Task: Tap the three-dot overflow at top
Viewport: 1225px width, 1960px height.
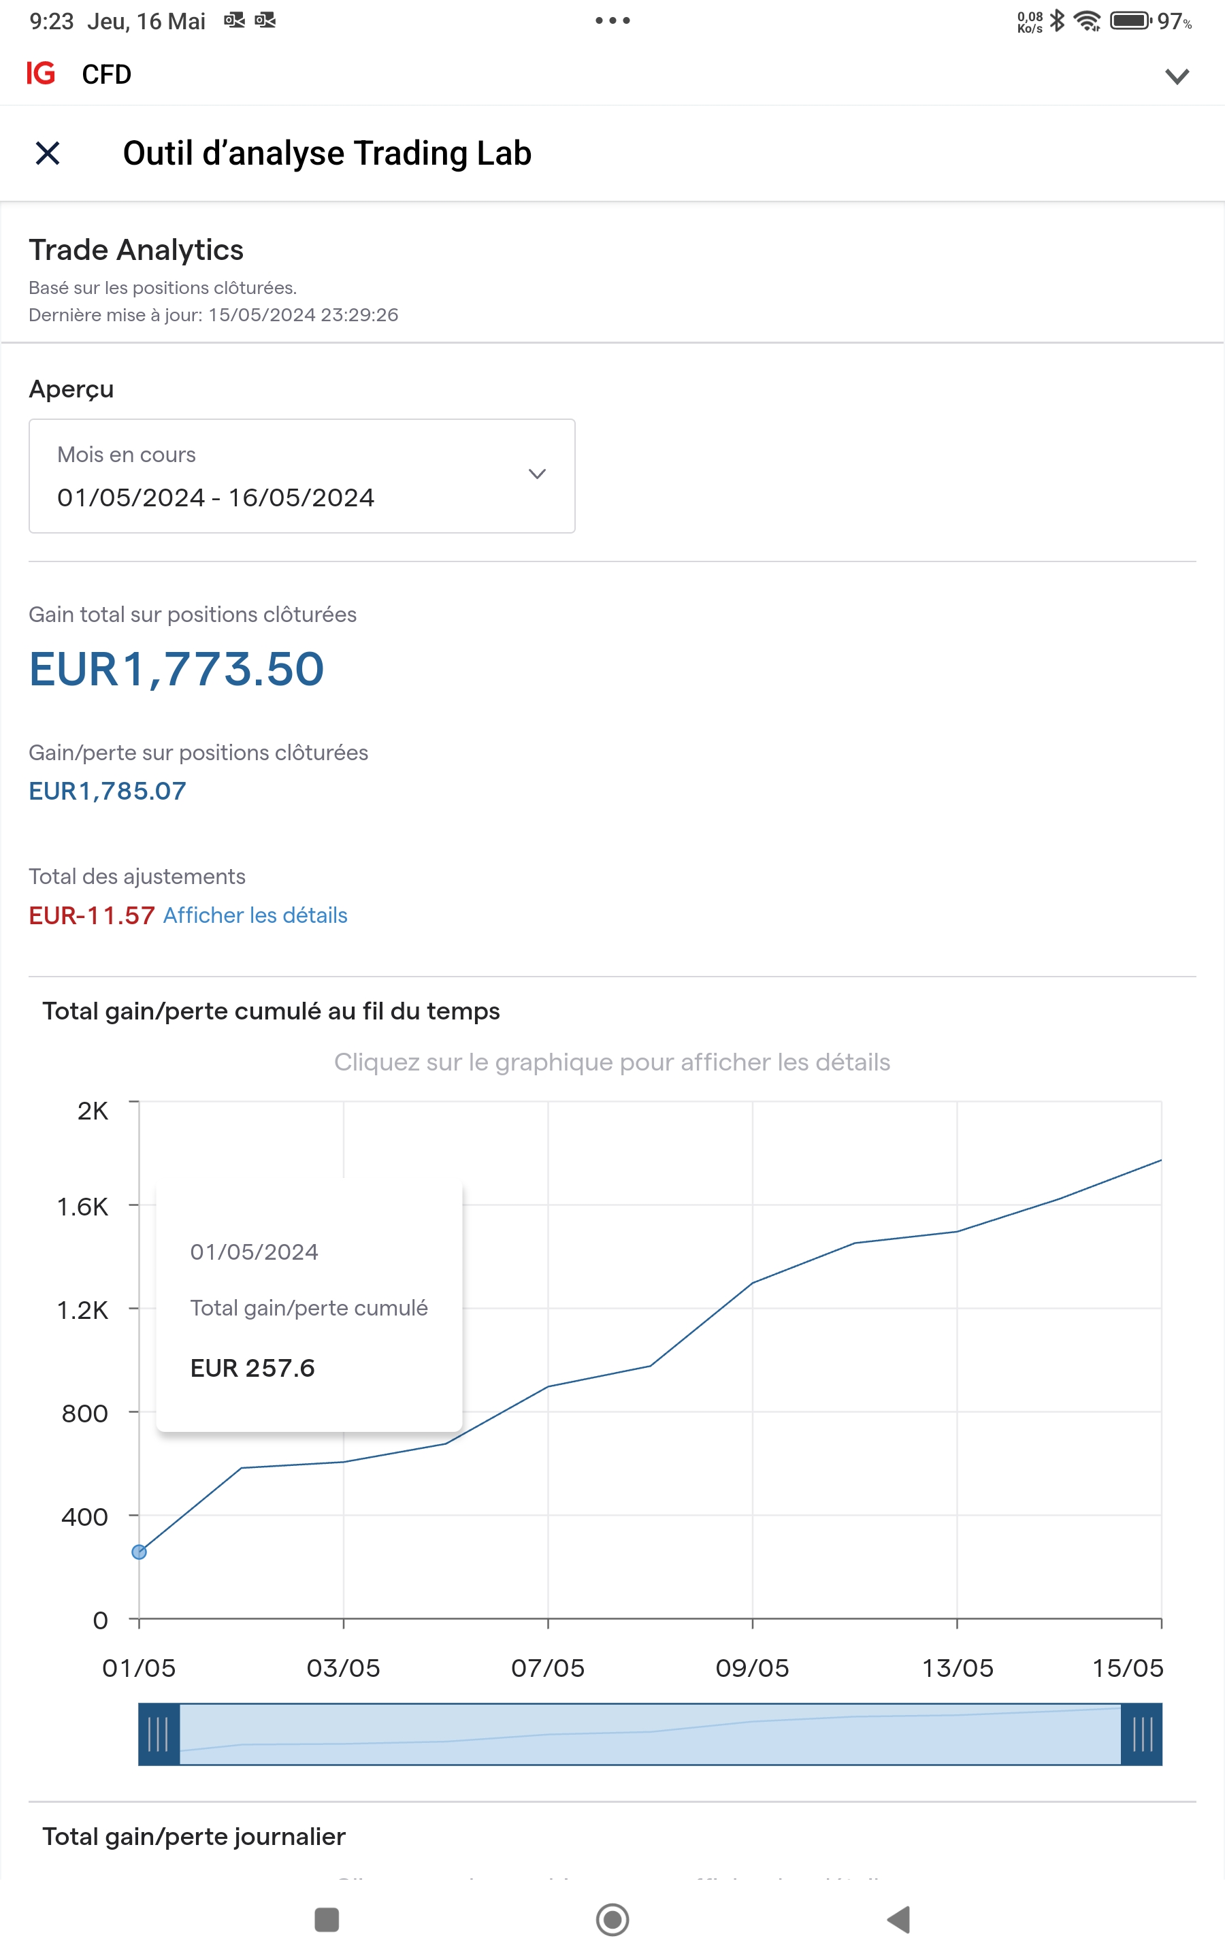Action: (612, 20)
